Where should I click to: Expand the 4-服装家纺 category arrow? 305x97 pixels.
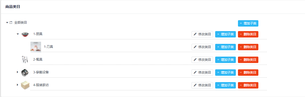17,85
